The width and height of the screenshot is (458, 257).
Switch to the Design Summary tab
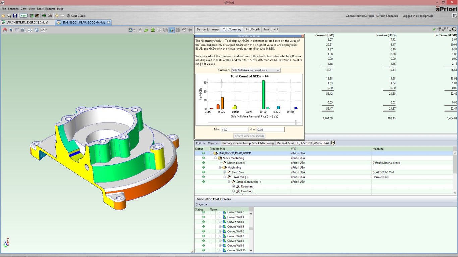[208, 29]
